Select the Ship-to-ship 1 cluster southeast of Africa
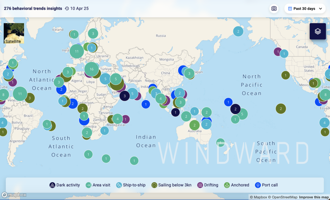 [x=105, y=131]
